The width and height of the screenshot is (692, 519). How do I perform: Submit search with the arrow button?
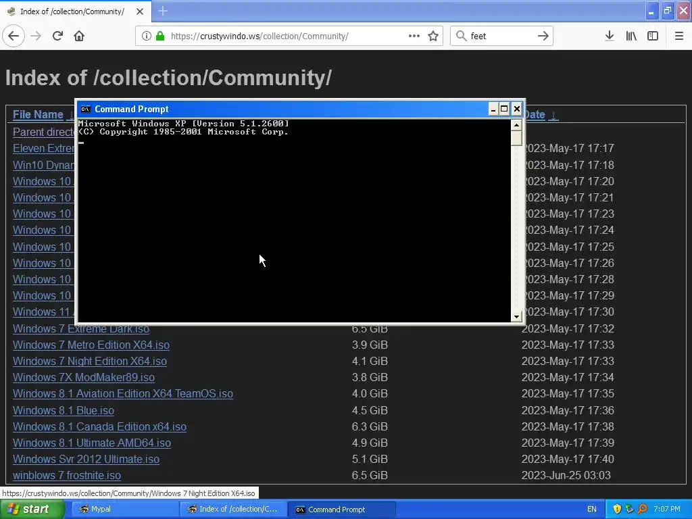coord(543,36)
